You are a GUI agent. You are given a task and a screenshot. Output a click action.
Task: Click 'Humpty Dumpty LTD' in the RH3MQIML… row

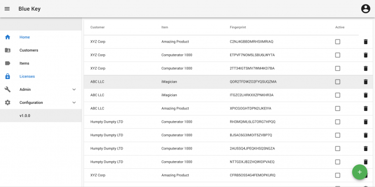click(x=106, y=122)
